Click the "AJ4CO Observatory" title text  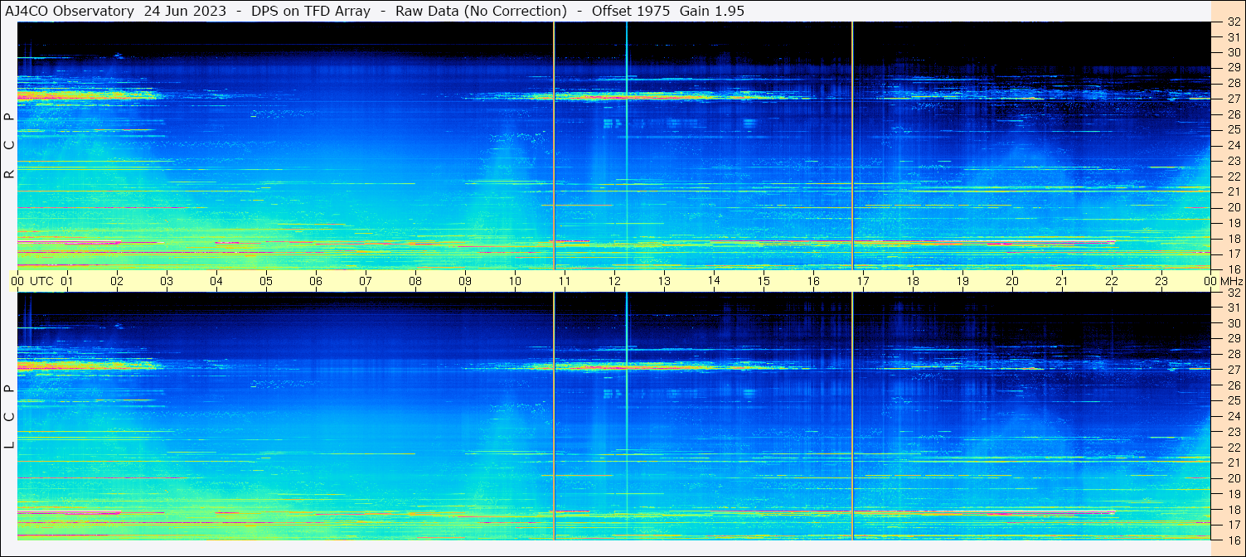click(x=69, y=11)
